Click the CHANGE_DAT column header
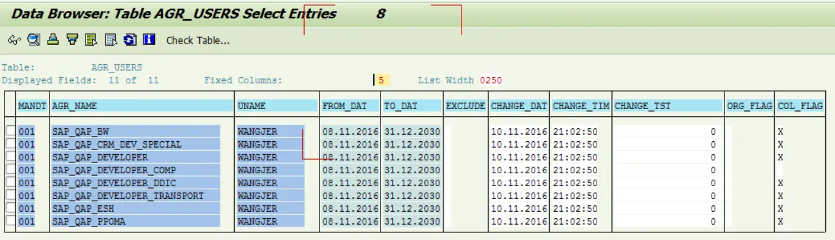Image resolution: width=835 pixels, height=240 pixels. pos(519,106)
